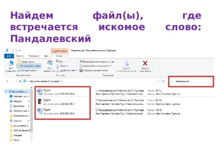Open the recent locations chevron
Screen dimensions: 218x163
[x=17, y=81]
